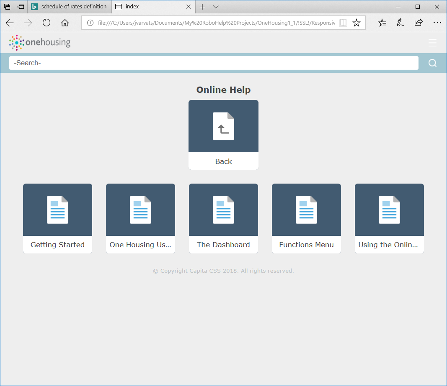
Task: Click the Functions Menu label
Action: (x=307, y=245)
